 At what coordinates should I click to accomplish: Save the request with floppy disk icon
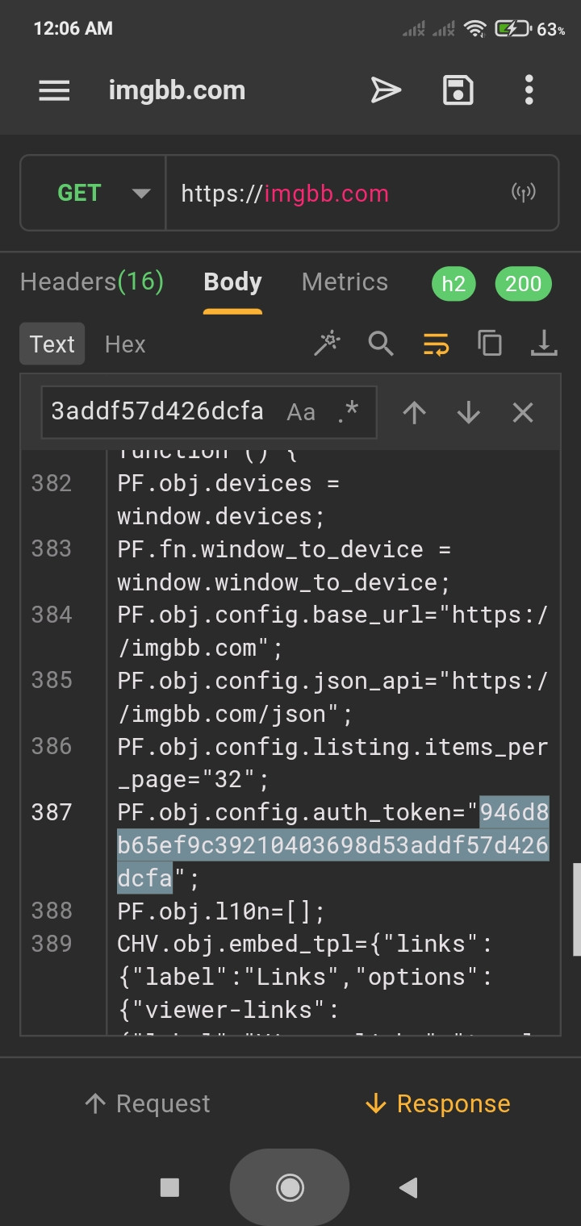[x=458, y=90]
